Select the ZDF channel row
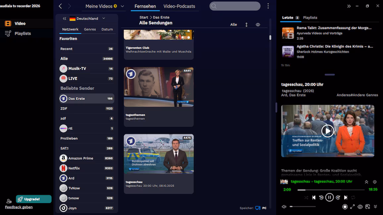Screen dimensions: 383x215 87,108
